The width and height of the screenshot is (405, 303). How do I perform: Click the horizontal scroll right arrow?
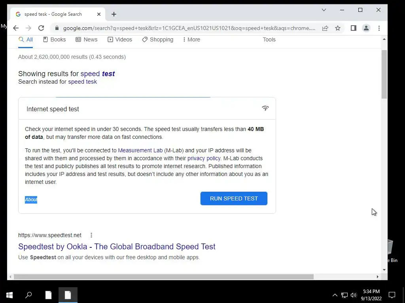point(377,277)
